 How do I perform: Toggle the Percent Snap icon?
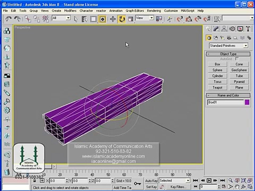tap(198, 19)
